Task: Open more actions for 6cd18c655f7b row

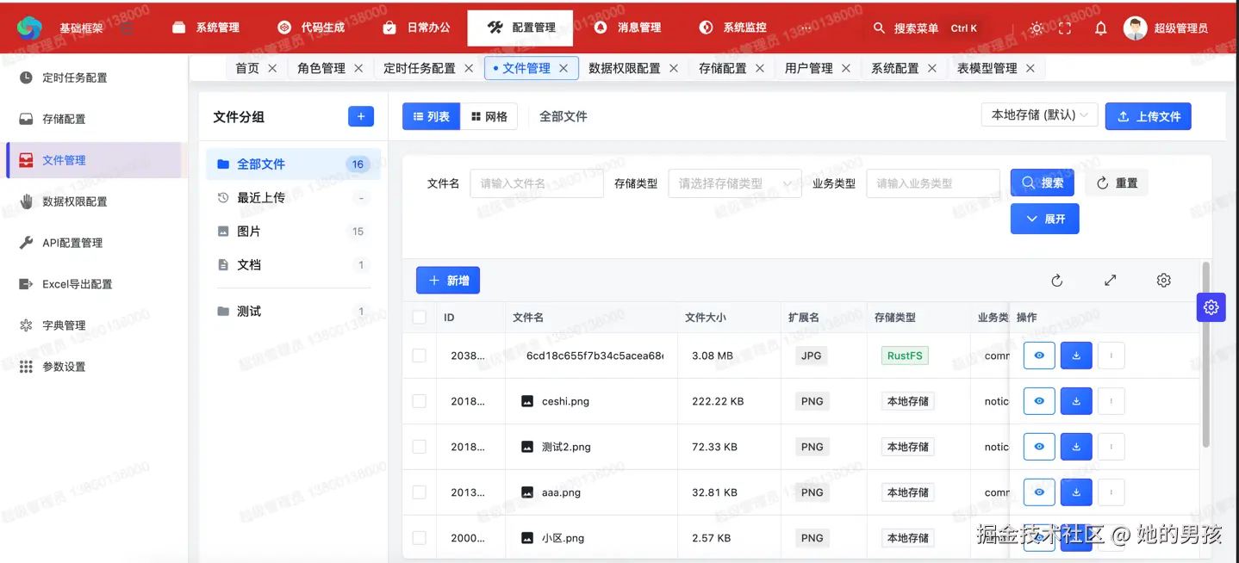Action: (x=1111, y=356)
